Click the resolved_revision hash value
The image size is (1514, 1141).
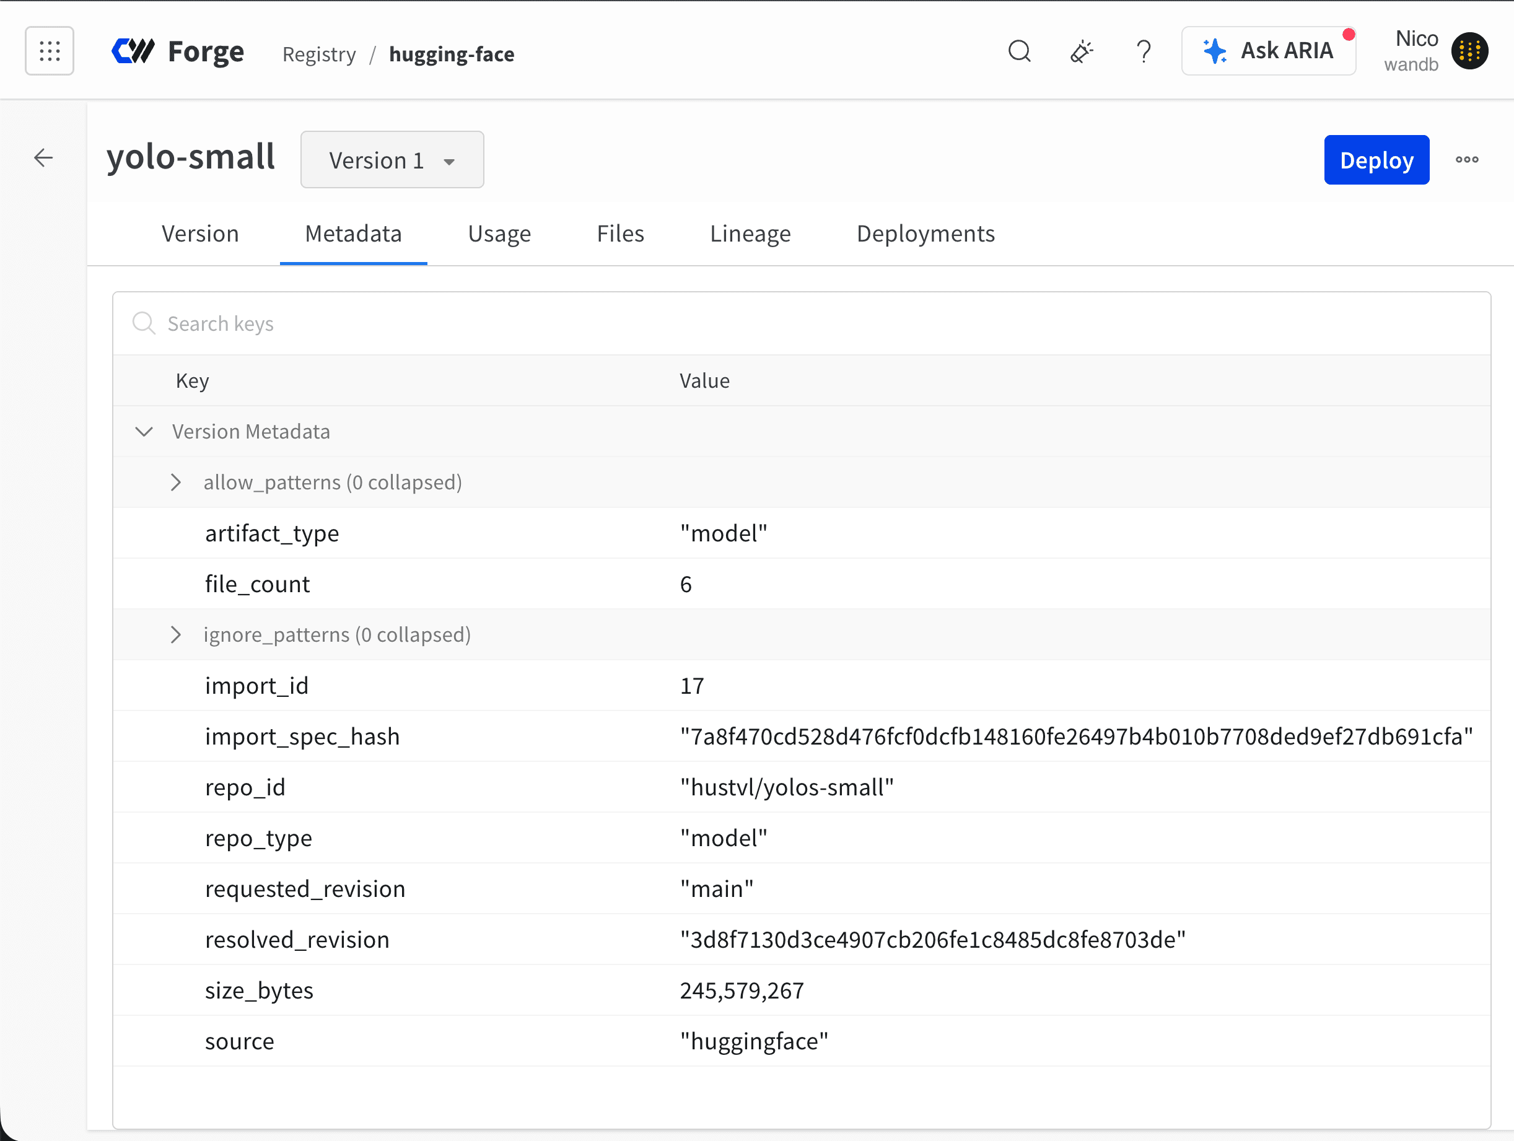tap(932, 939)
